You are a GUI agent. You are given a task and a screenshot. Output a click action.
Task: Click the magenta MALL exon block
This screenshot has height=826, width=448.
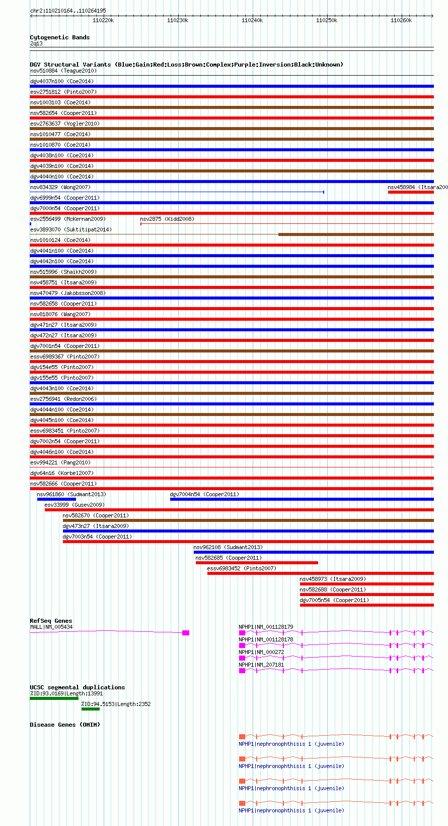pos(186,633)
